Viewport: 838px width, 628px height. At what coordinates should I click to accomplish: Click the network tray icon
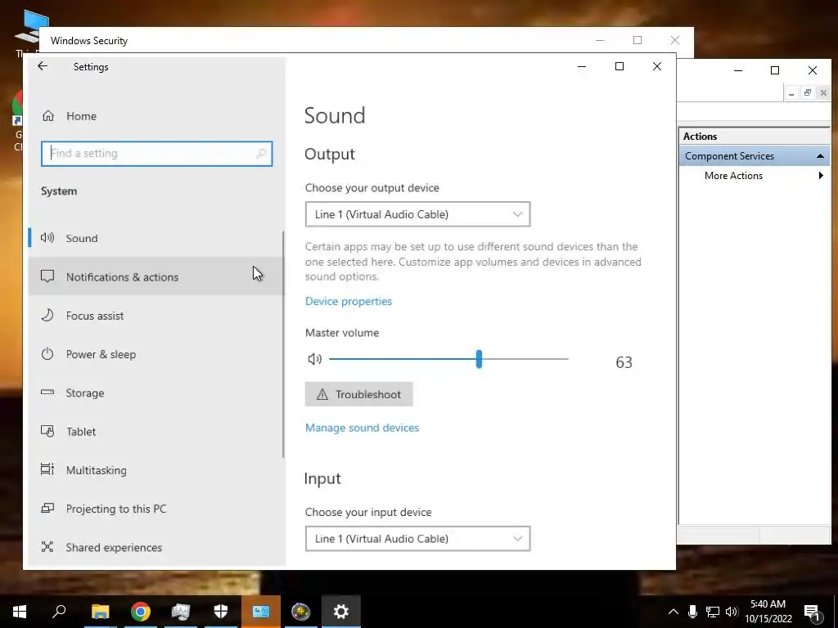click(713, 612)
